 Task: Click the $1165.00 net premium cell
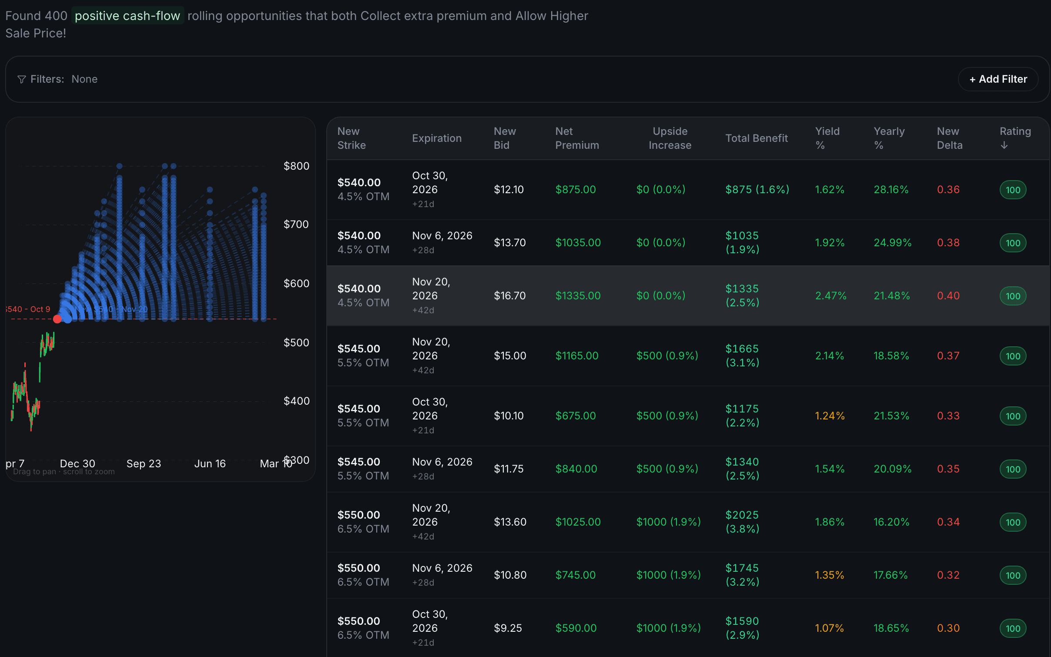576,355
